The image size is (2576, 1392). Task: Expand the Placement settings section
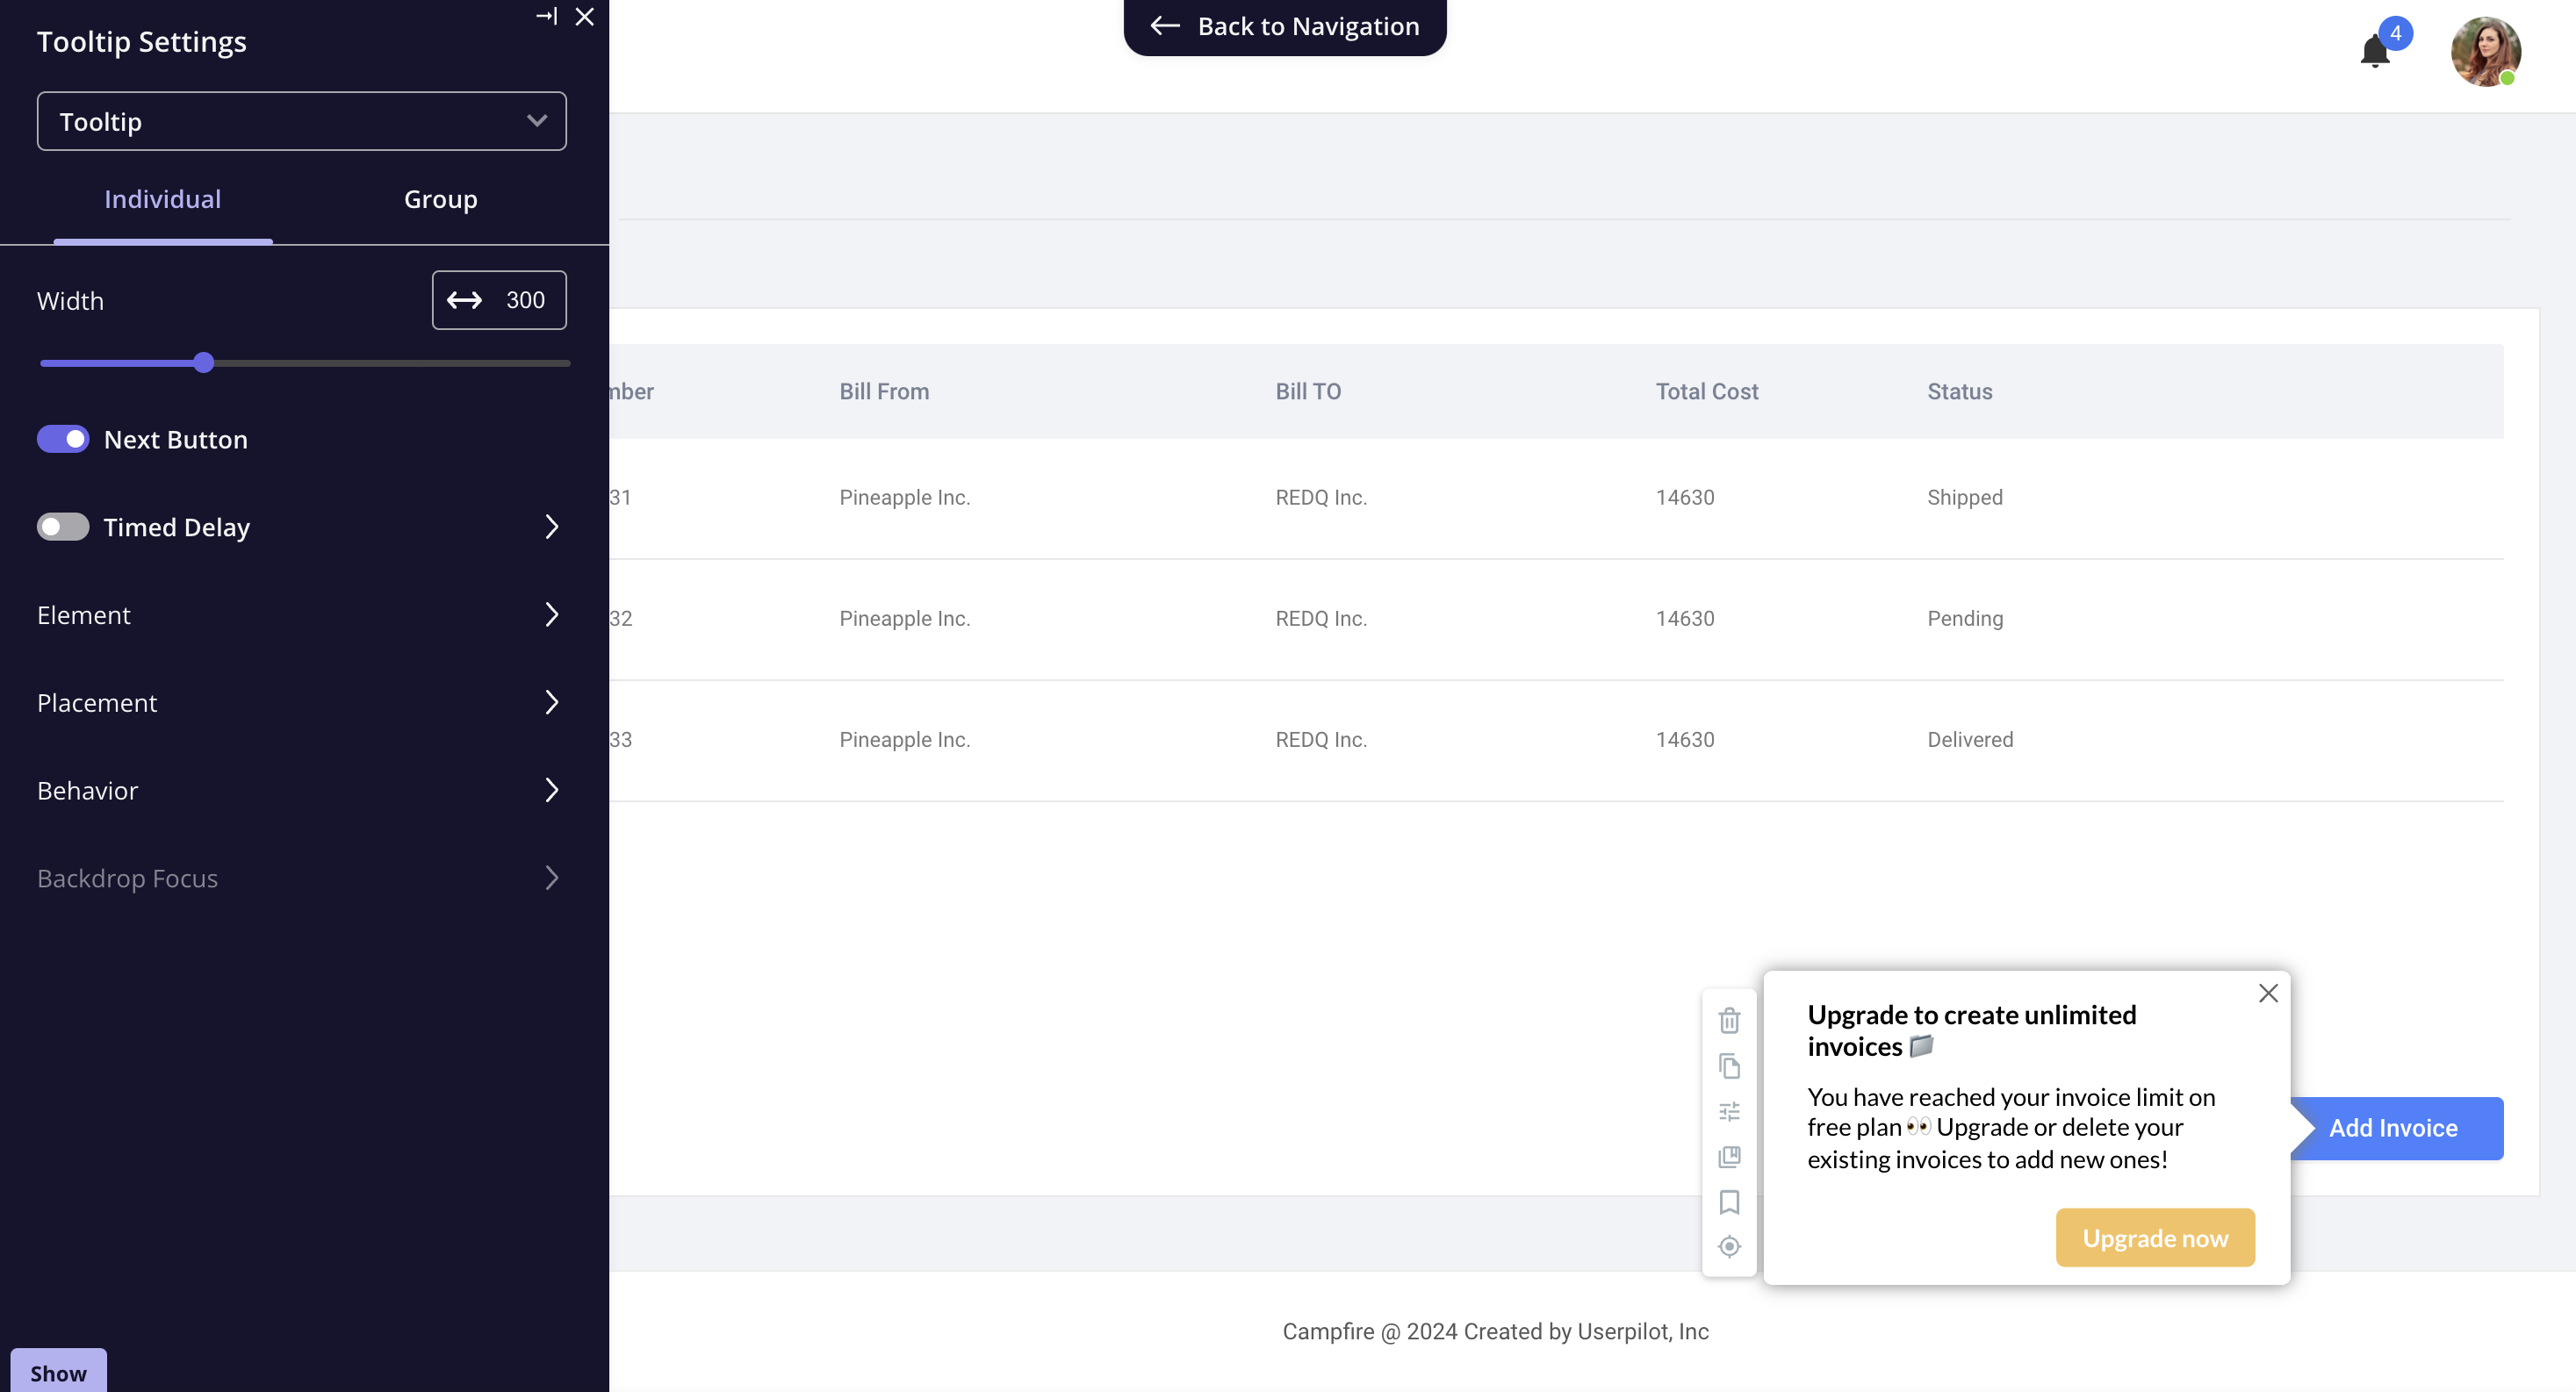click(300, 702)
